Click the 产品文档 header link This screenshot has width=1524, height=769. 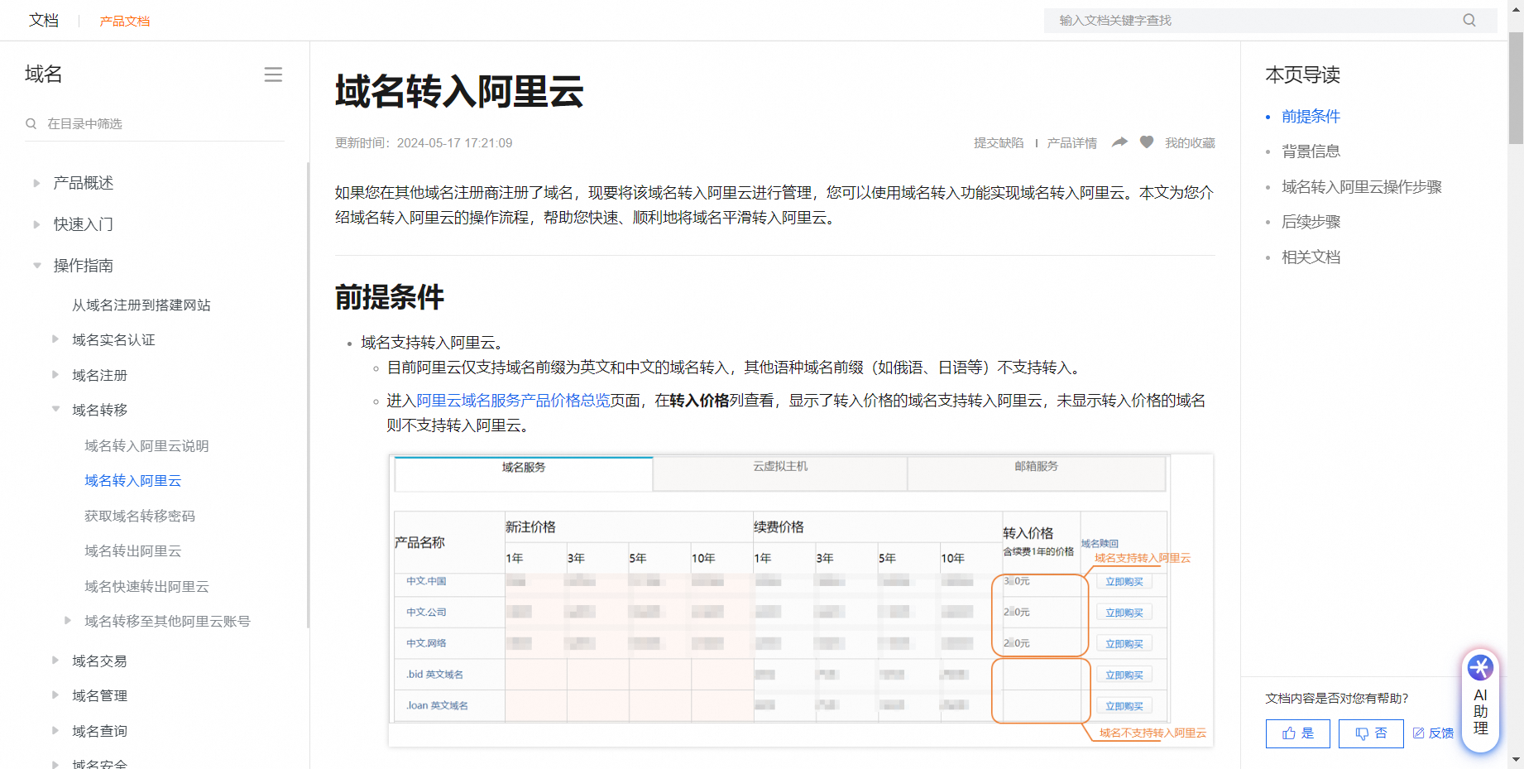coord(125,21)
